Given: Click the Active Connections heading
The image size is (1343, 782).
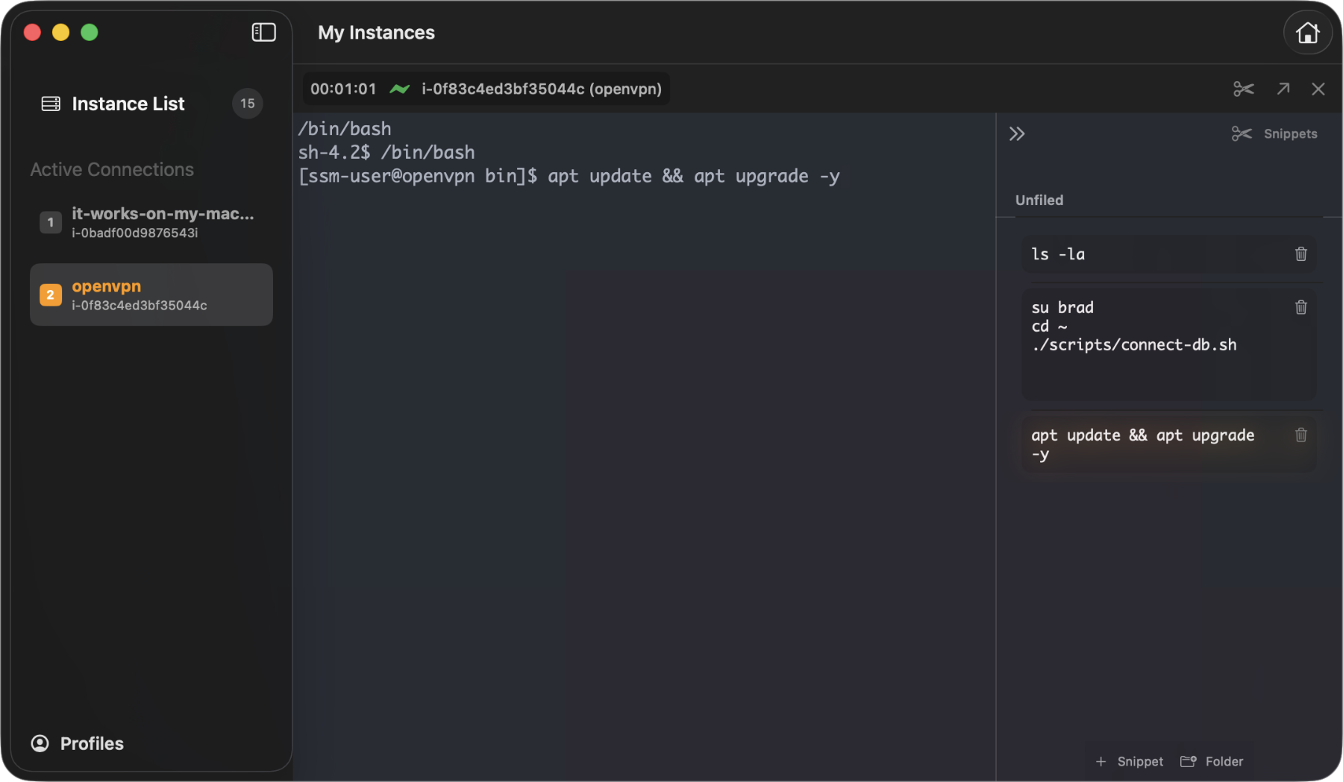Looking at the screenshot, I should [112, 169].
